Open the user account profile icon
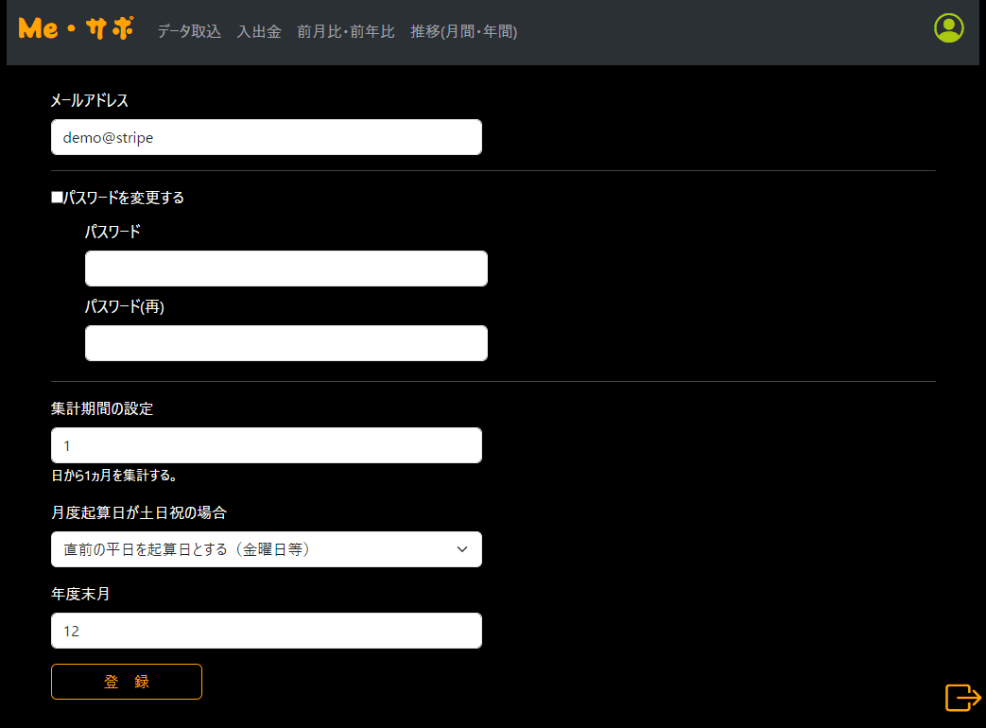Image resolution: width=986 pixels, height=728 pixels. tap(948, 28)
